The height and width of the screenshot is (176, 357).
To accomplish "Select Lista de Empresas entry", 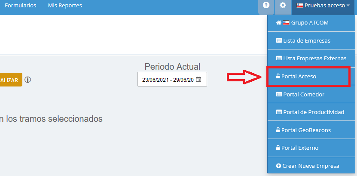I will pyautogui.click(x=311, y=40).
